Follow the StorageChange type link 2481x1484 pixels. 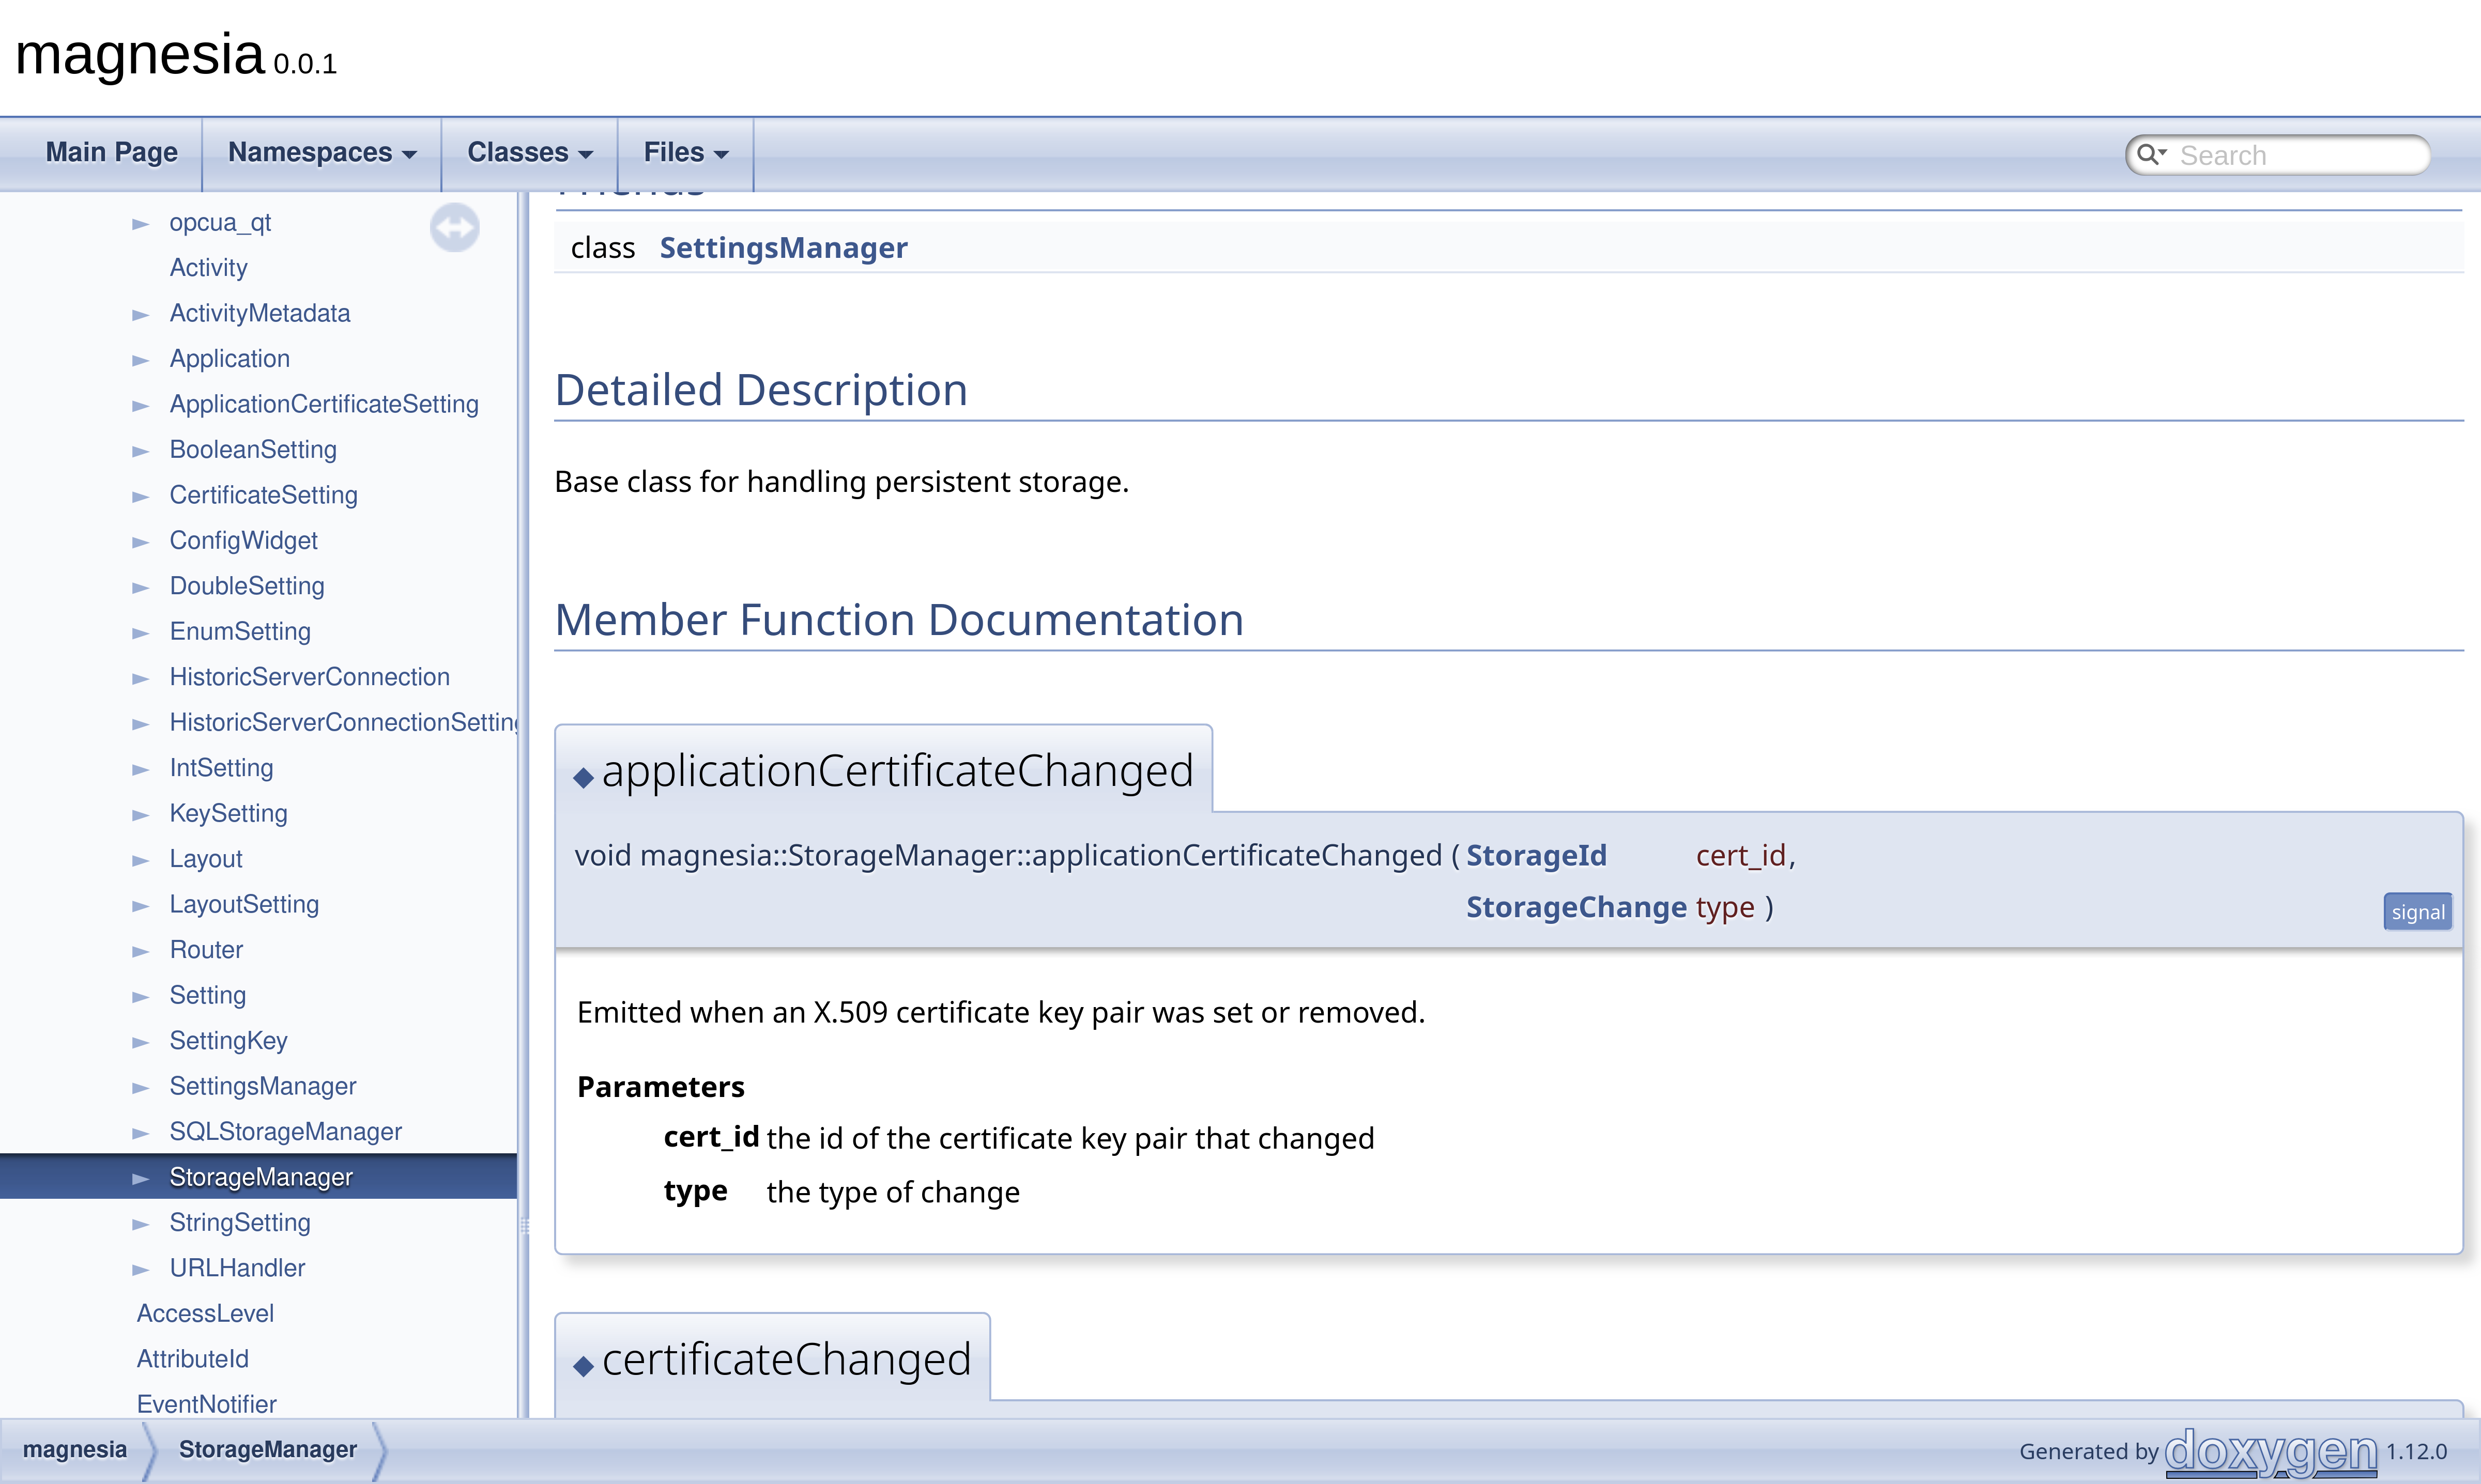(1576, 908)
